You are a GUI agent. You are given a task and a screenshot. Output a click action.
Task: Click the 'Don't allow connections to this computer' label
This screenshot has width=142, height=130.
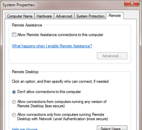click(x=49, y=92)
